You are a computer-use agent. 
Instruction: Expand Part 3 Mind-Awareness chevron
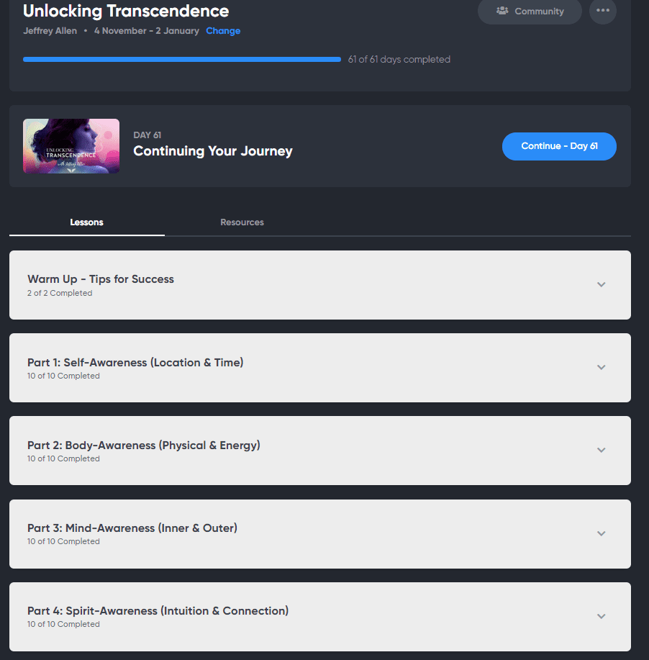click(601, 533)
